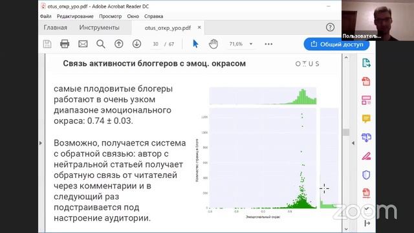414x233 pixels.
Task: Open Create PDF tool in right sidebar
Action: coord(366,82)
